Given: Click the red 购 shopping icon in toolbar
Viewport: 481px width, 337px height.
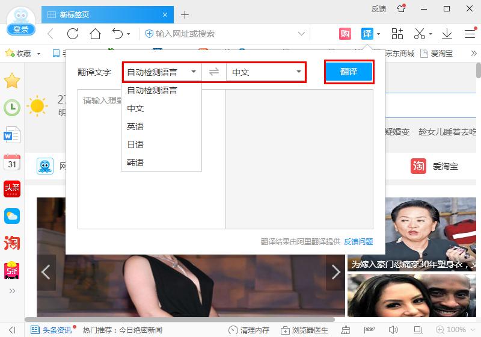Looking at the screenshot, I should [x=345, y=34].
